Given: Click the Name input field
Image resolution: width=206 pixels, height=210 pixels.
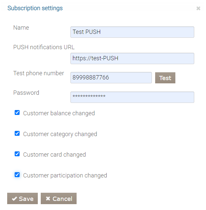Looking at the screenshot, I should tap(132, 32).
